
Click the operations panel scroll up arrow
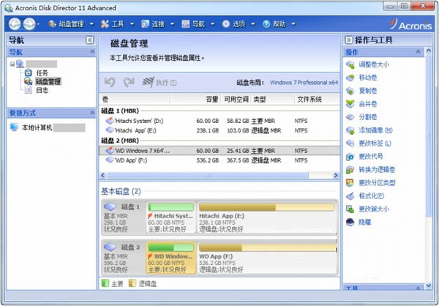coord(428,51)
